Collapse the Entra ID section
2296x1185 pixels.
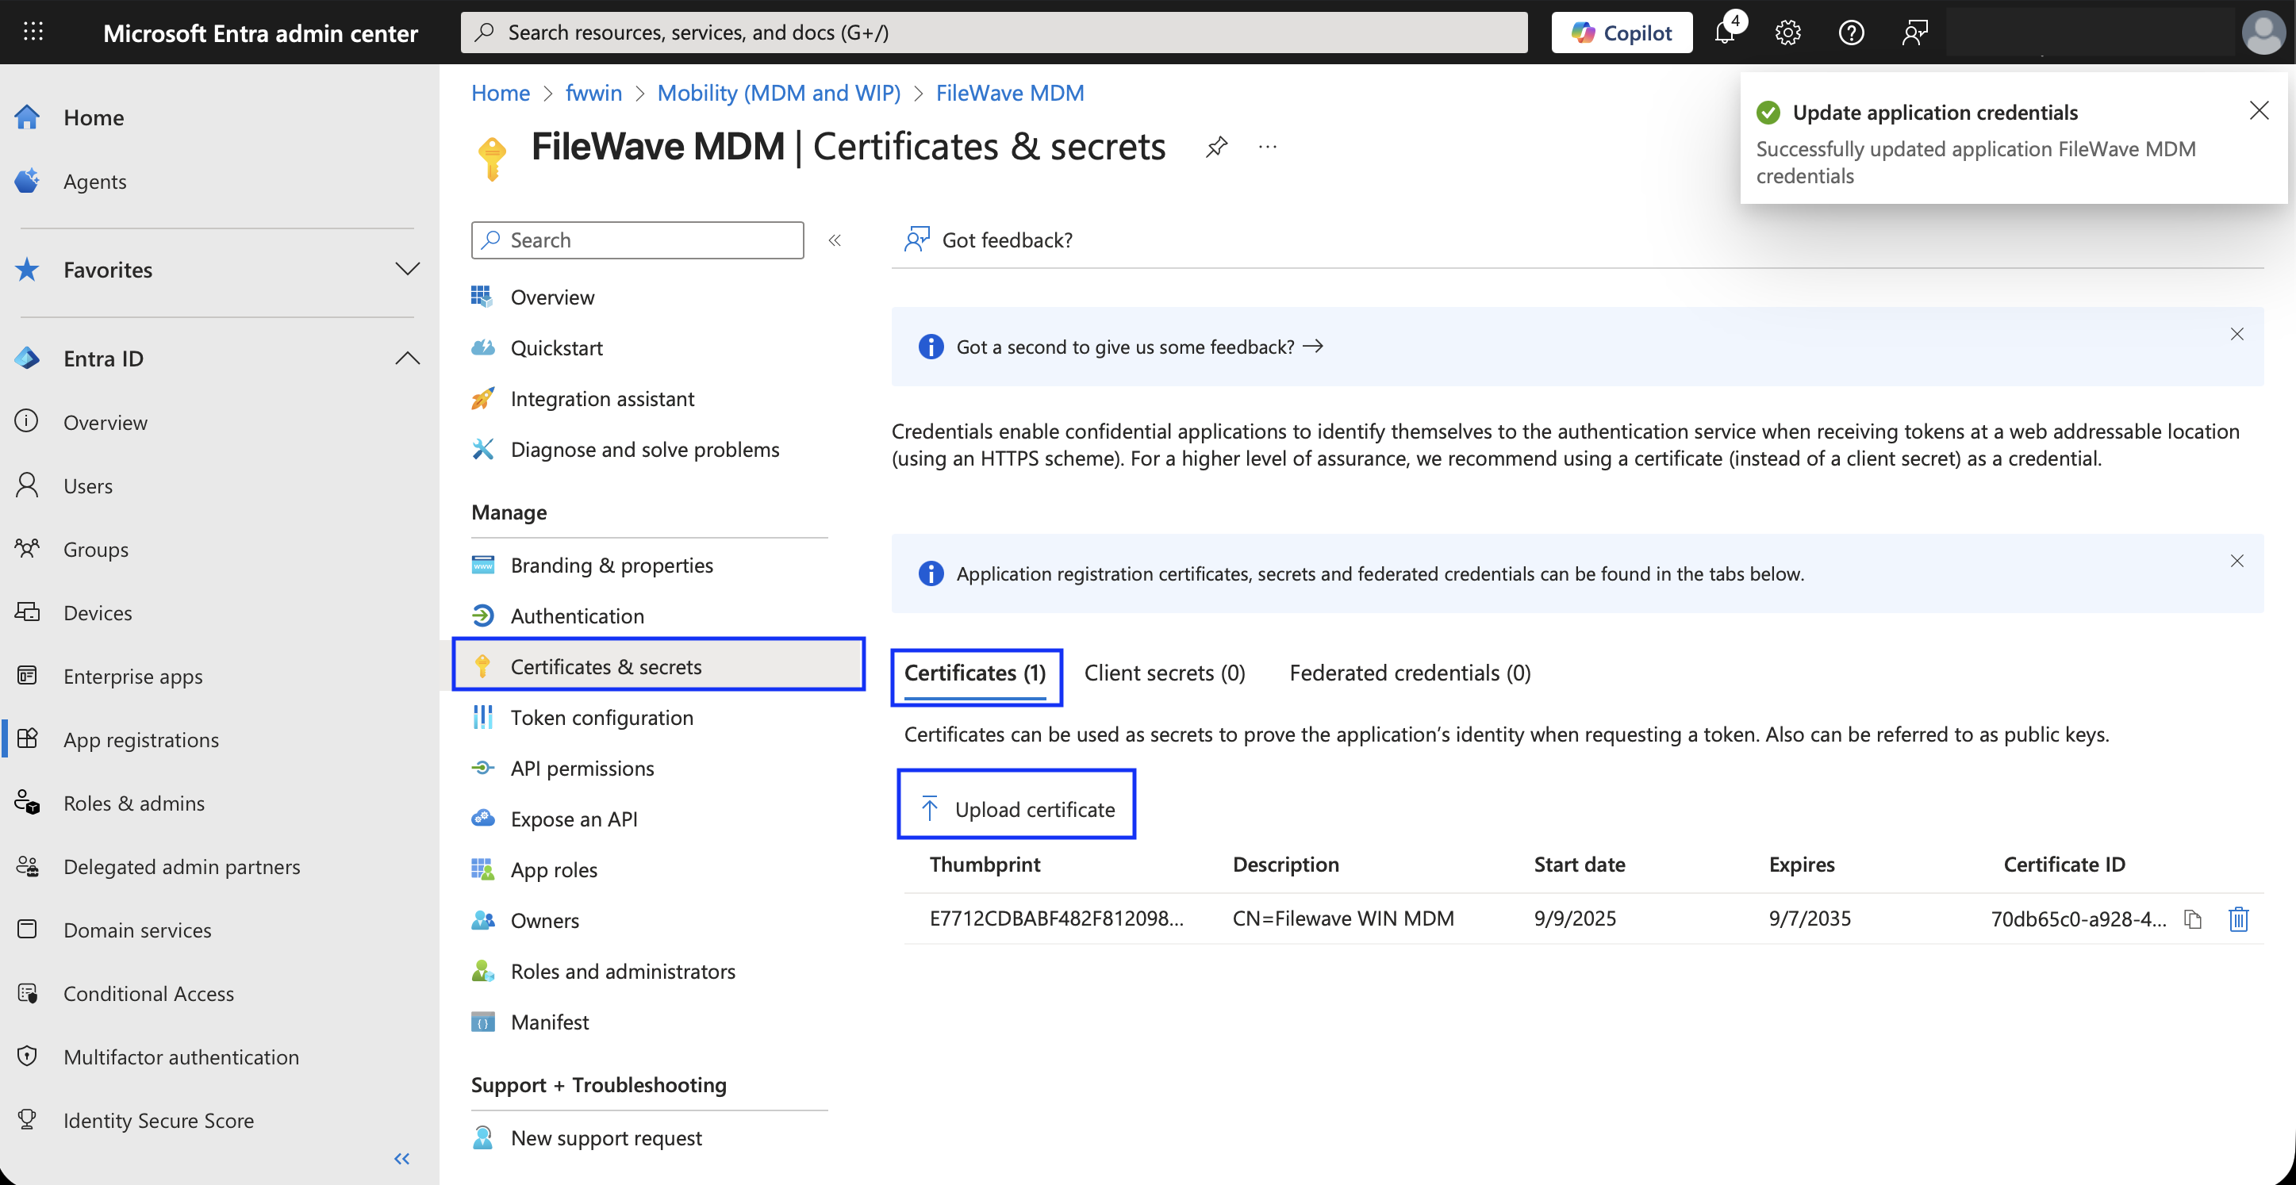point(407,359)
